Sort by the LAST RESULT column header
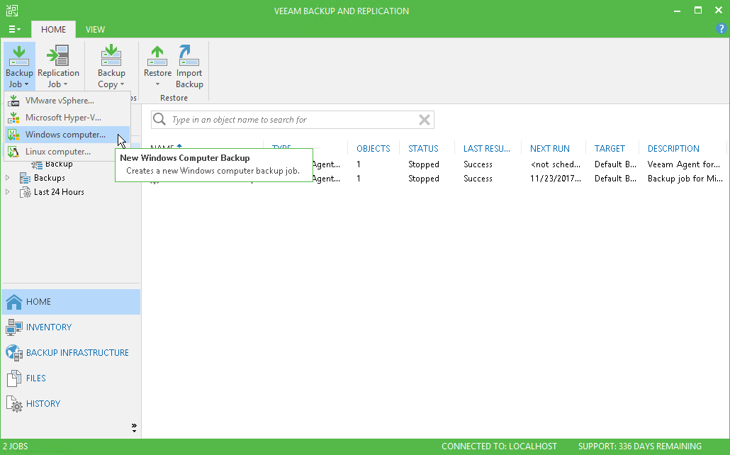This screenshot has height=455, width=730. [486, 149]
